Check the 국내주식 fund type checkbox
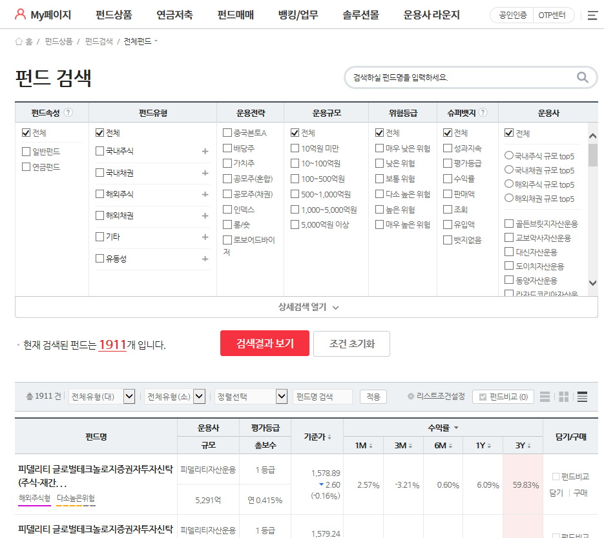This screenshot has height=538, width=604. click(x=99, y=151)
